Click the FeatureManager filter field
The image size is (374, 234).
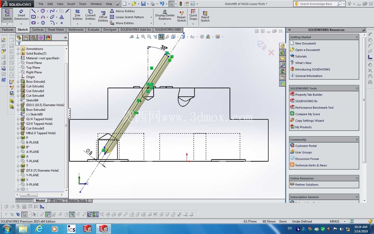tap(42, 43)
